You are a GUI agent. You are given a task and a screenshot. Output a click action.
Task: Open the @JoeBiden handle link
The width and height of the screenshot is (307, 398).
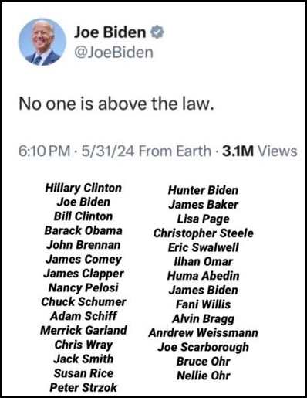113,53
